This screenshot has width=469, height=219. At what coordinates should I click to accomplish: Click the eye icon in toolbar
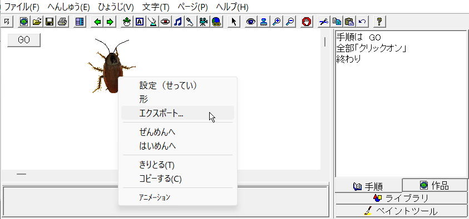tap(251, 22)
